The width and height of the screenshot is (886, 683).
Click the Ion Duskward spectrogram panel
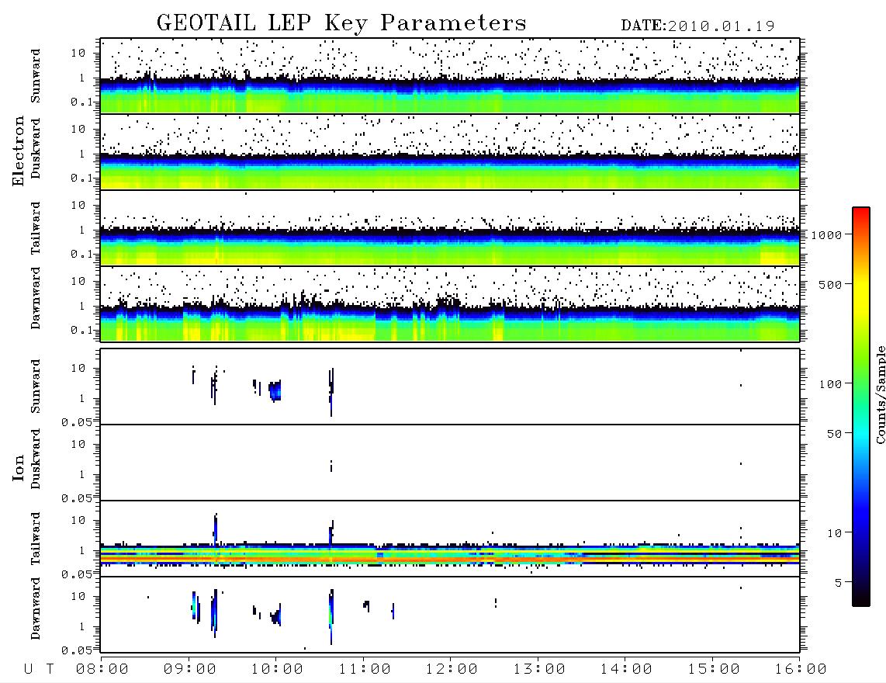click(x=450, y=463)
